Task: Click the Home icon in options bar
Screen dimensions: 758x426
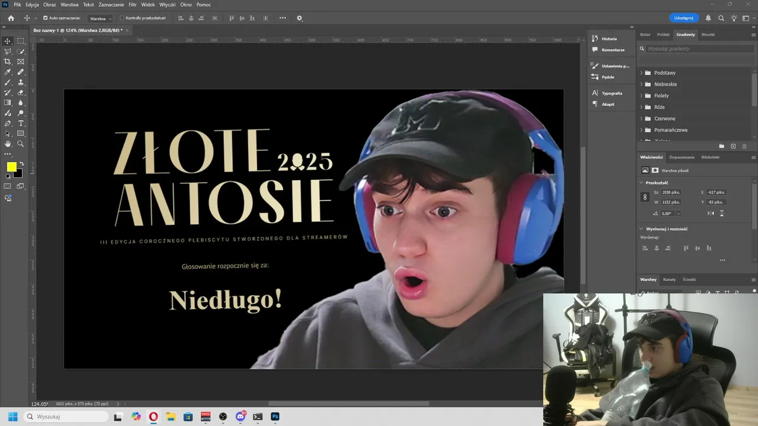Action: [x=11, y=18]
